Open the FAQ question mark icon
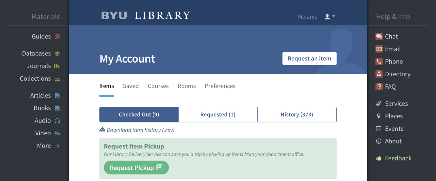 click(x=379, y=87)
